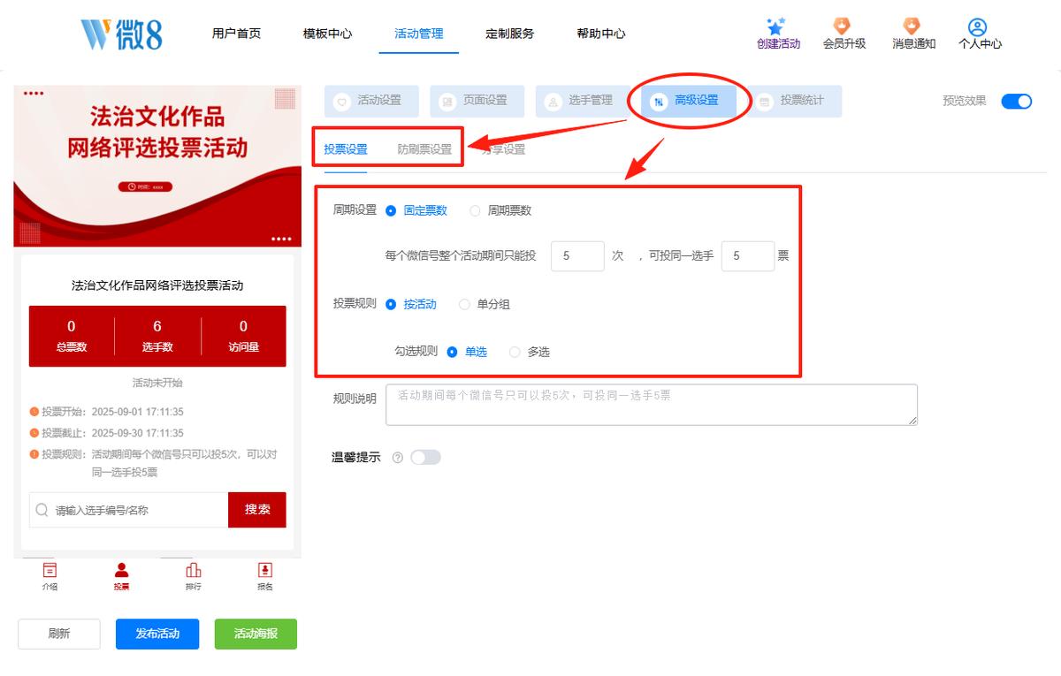Switch to 页面设置 tab

[477, 101]
